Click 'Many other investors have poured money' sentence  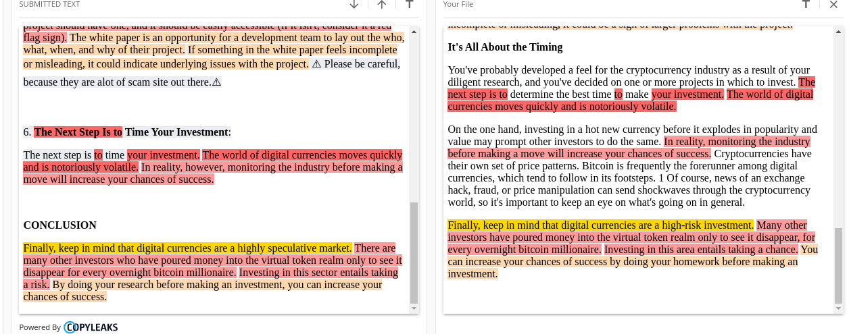coord(631,238)
